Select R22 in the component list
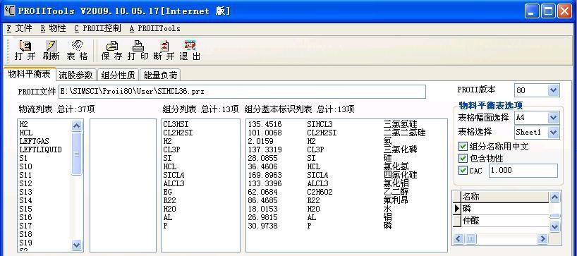 tap(169, 200)
